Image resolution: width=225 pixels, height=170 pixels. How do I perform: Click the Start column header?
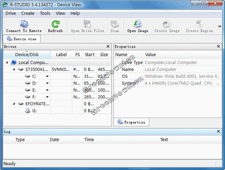90,54
